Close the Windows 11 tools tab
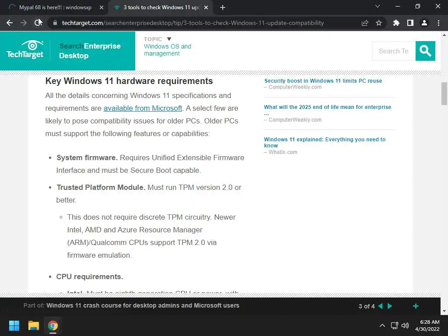 [206, 7]
